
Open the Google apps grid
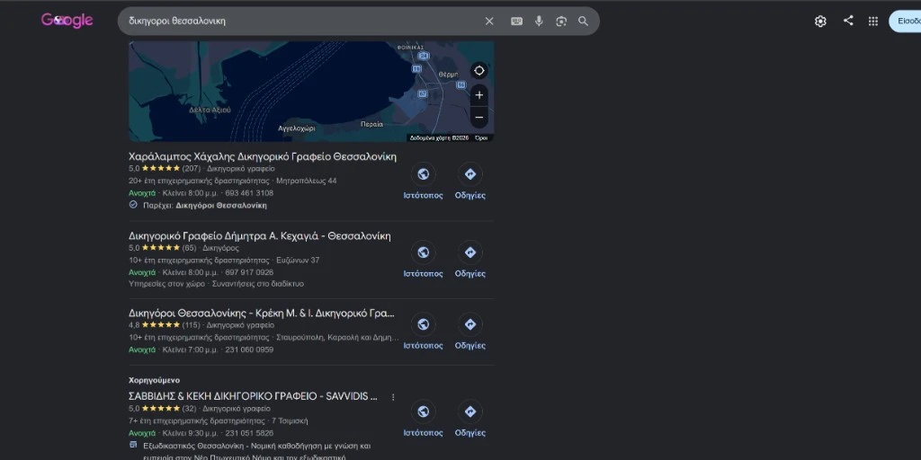873,22
